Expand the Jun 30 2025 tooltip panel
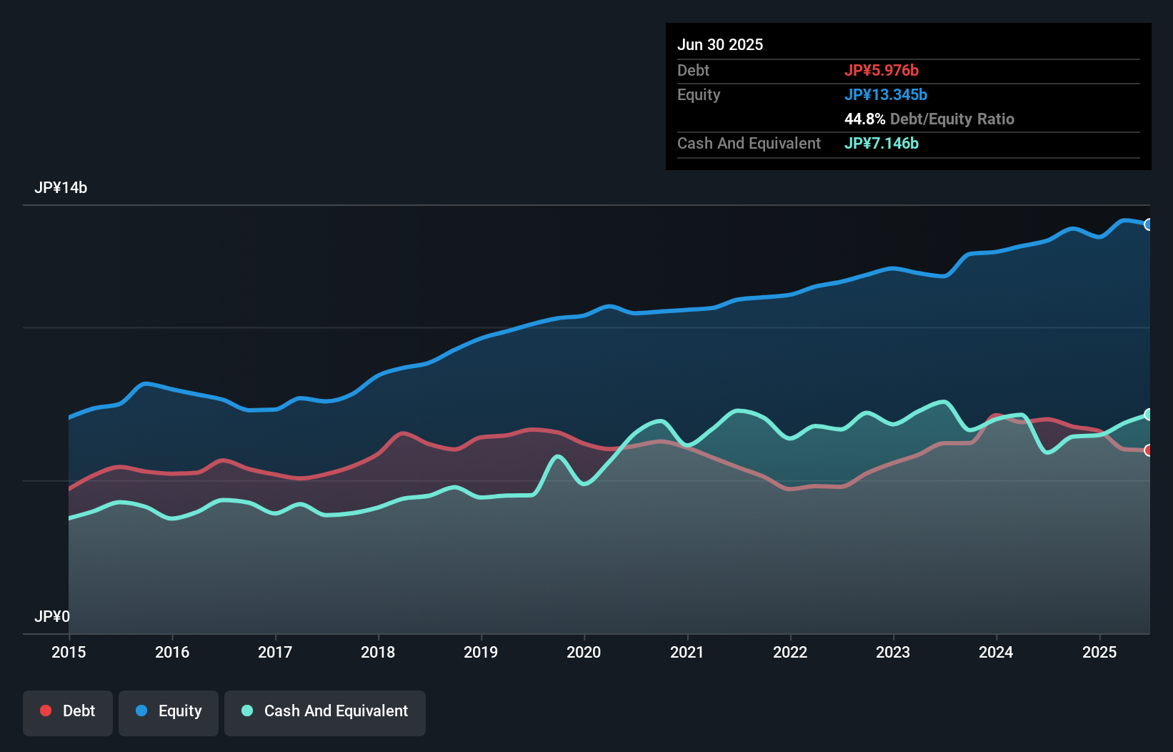Image resolution: width=1173 pixels, height=752 pixels. (x=720, y=44)
